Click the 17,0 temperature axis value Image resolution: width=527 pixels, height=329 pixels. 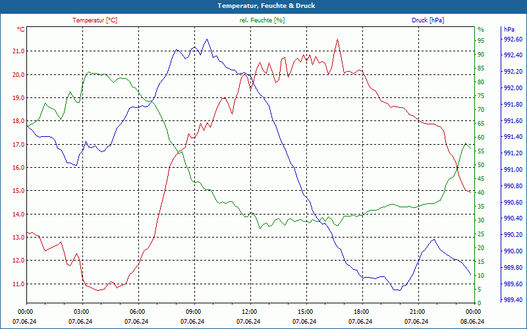(x=18, y=144)
